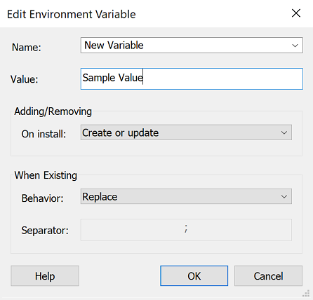313x300 pixels.
Task: Click the Name: label
Action: pos(27,48)
